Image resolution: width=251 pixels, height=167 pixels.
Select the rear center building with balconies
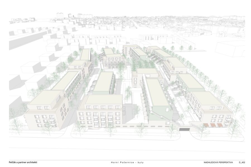point(113,59)
